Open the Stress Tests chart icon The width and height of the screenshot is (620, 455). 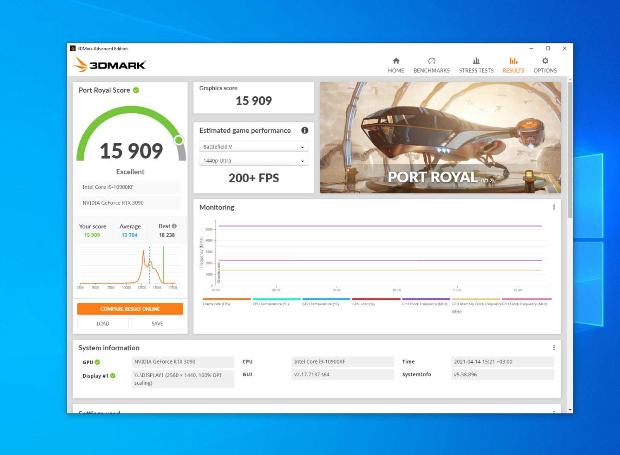tap(476, 61)
